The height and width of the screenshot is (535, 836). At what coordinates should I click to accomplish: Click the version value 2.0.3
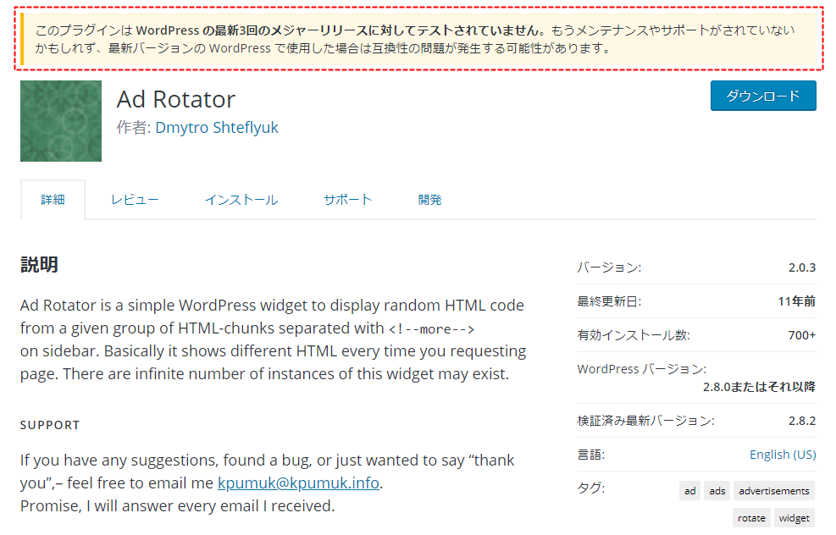click(802, 267)
